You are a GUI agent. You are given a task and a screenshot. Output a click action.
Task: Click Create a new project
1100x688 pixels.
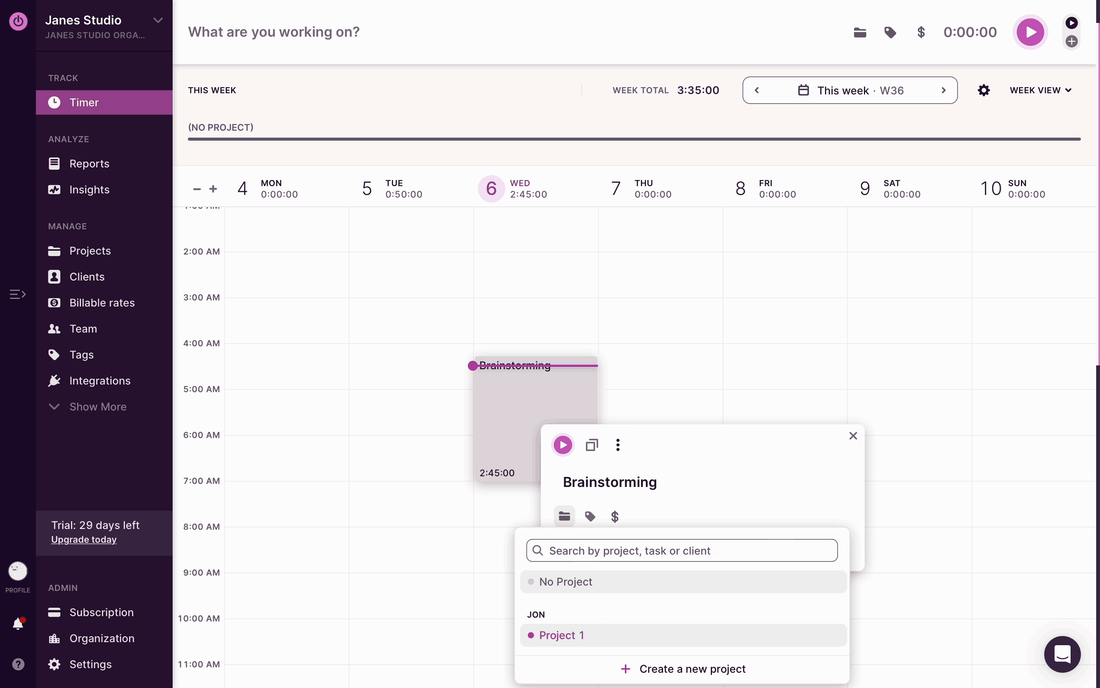(x=683, y=669)
